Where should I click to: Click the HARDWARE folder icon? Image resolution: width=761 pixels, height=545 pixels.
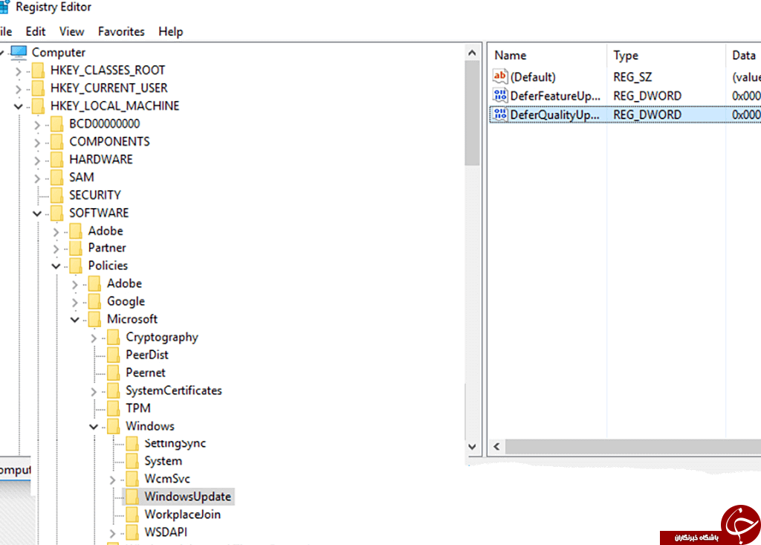[x=57, y=159]
